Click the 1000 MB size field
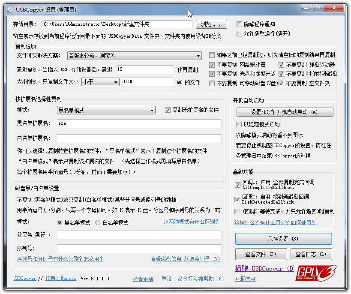The width and height of the screenshot is (351, 294). [x=148, y=82]
